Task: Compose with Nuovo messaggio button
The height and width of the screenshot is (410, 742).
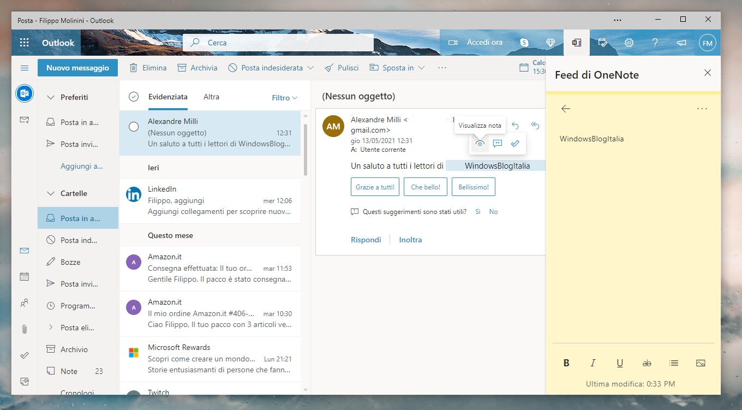Action: click(x=77, y=68)
